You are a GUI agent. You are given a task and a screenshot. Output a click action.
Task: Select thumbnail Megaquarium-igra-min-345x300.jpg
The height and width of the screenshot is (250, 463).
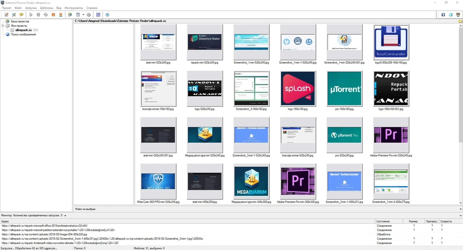[251, 181]
